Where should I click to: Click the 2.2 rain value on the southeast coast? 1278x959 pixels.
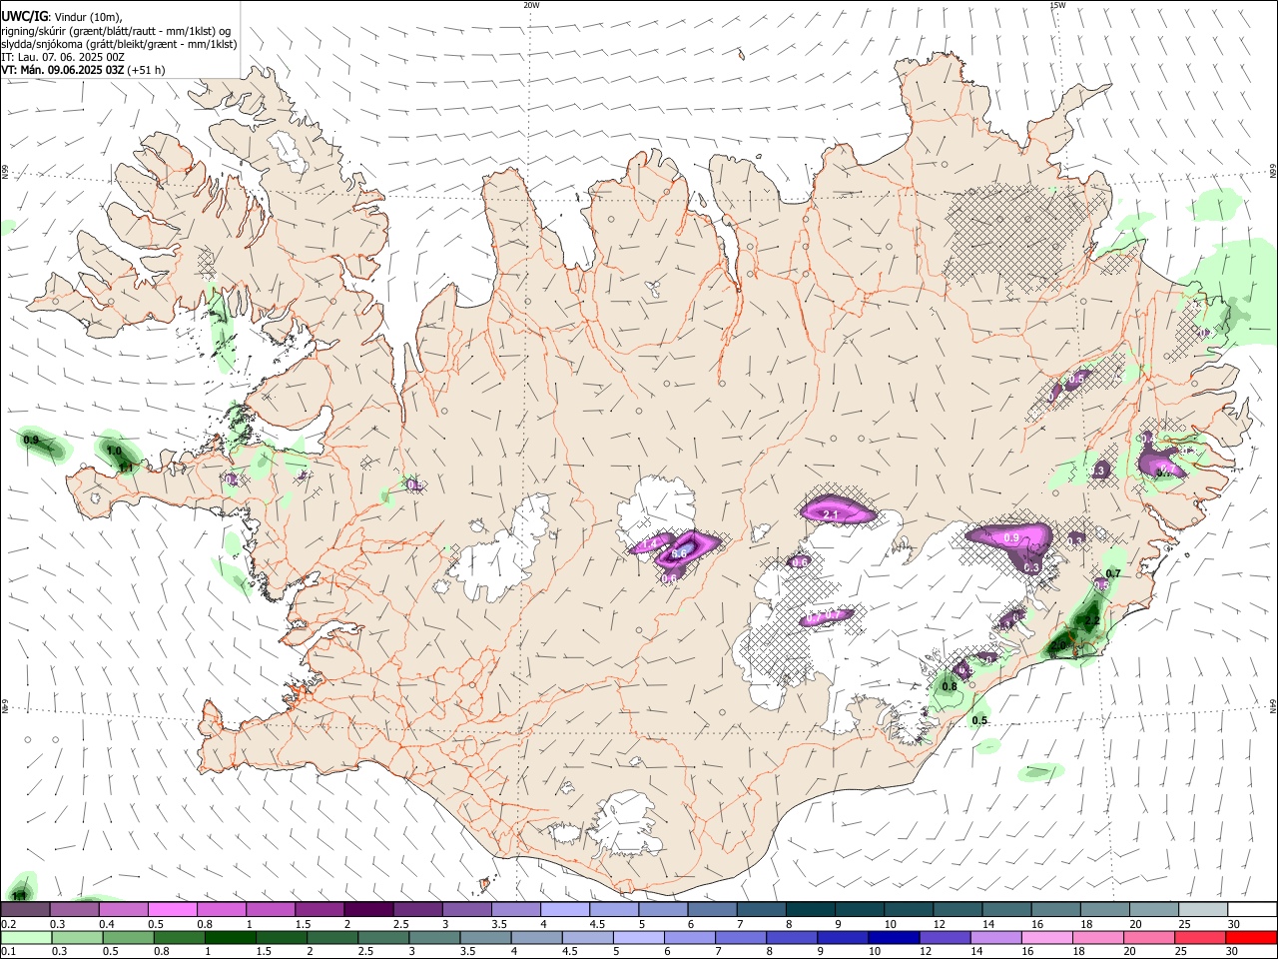click(x=1091, y=621)
